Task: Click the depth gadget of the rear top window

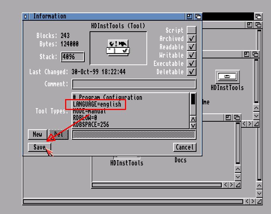Action: 258,17
